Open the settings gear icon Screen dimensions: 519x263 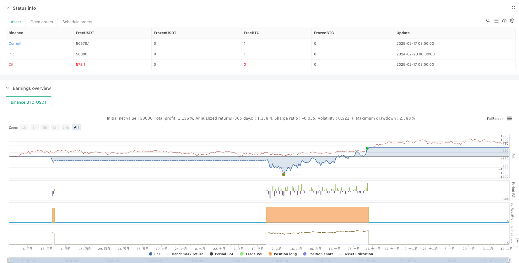[x=512, y=21]
